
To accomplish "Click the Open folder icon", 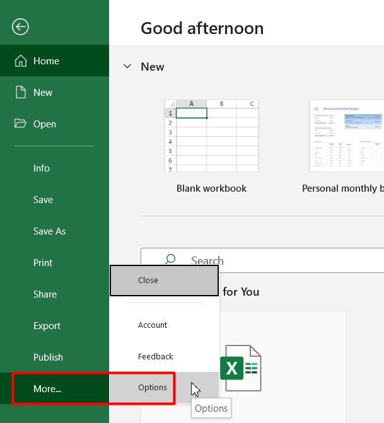I will pos(20,124).
